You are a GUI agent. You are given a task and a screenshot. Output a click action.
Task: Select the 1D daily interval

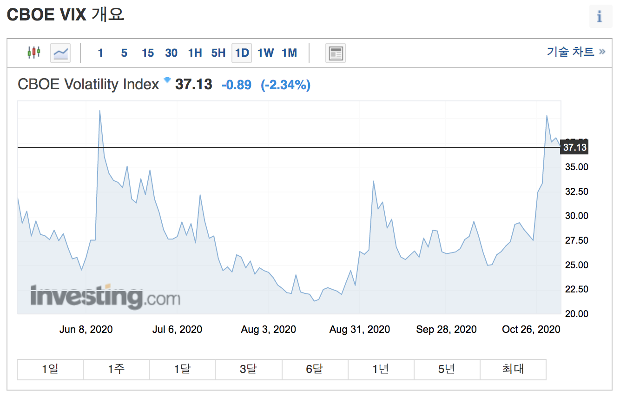point(242,53)
